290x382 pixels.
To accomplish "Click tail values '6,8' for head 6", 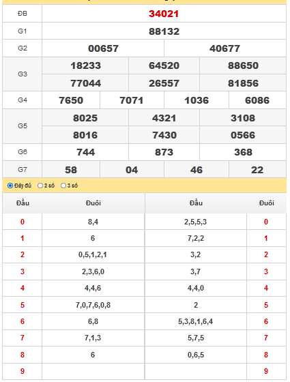I will pos(93,321).
